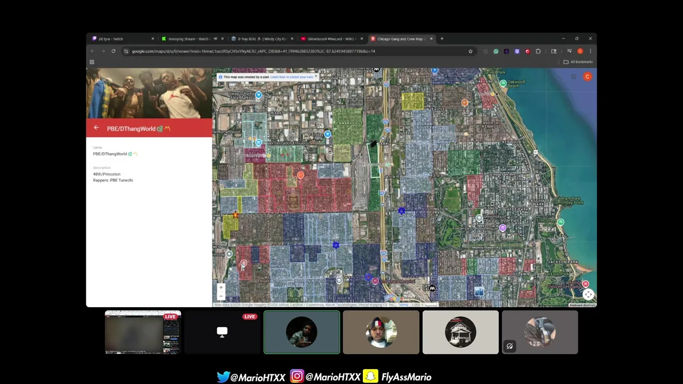Select the green-highlighted participant tile
The width and height of the screenshot is (683, 384).
point(301,332)
